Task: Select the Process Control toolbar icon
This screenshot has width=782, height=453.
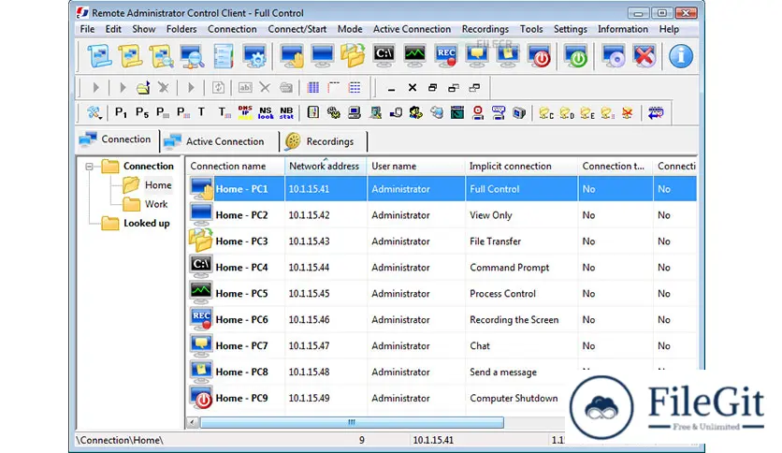Action: click(414, 56)
